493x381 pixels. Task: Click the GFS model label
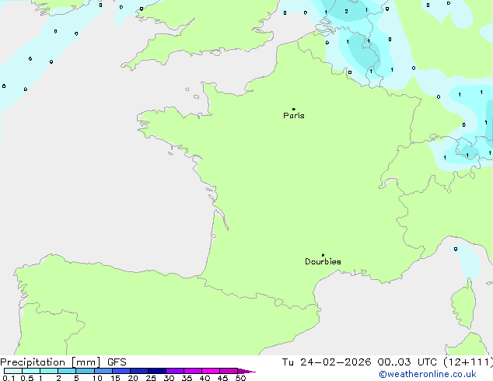click(117, 362)
